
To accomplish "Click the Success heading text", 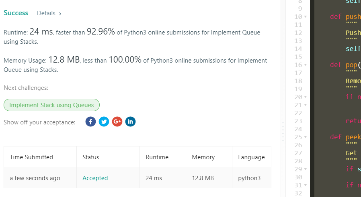I will tap(16, 13).
